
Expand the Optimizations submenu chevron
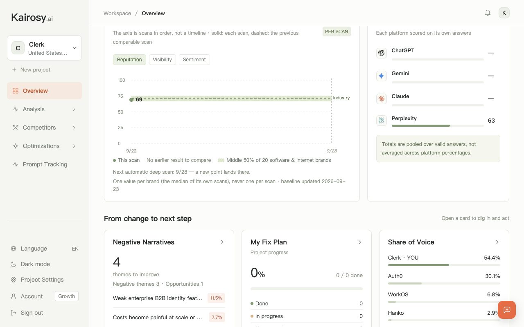74,146
